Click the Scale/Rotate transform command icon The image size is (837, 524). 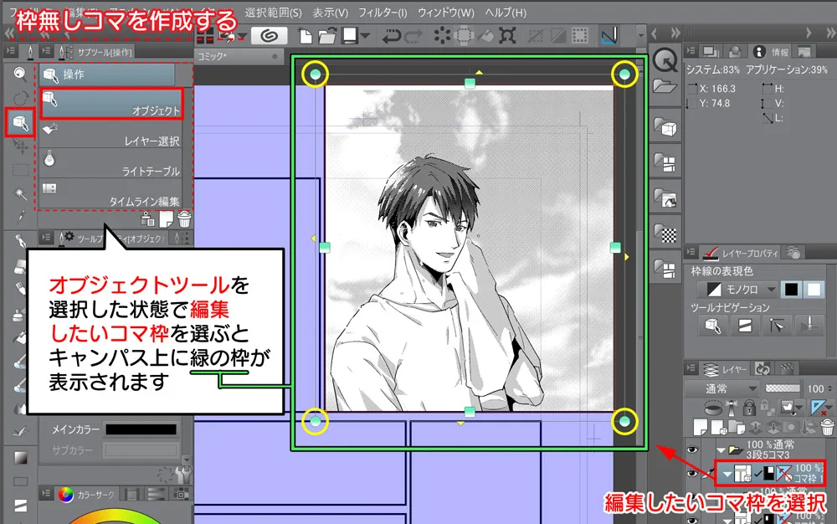click(507, 36)
